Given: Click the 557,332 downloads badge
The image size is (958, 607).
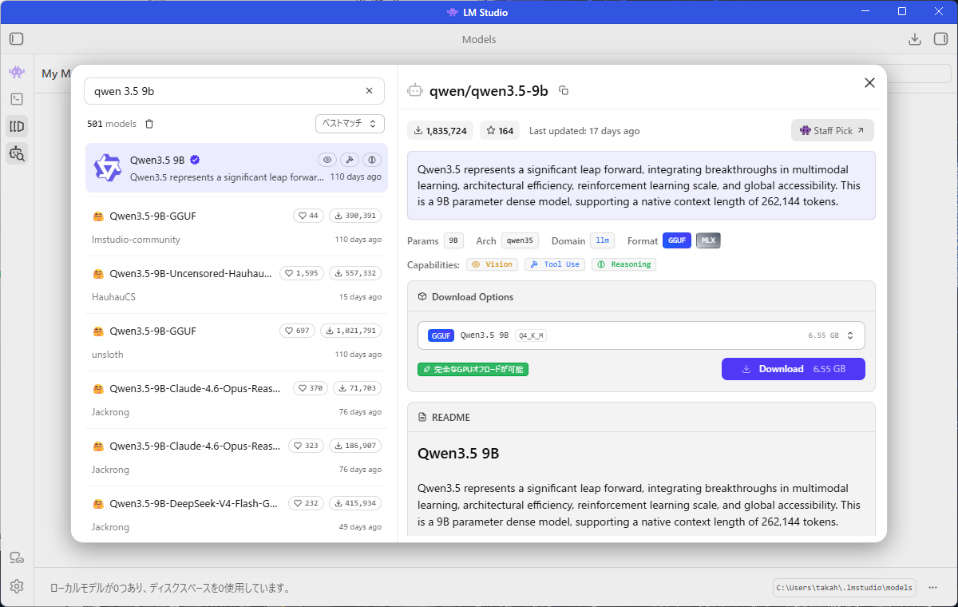Looking at the screenshot, I should (354, 273).
